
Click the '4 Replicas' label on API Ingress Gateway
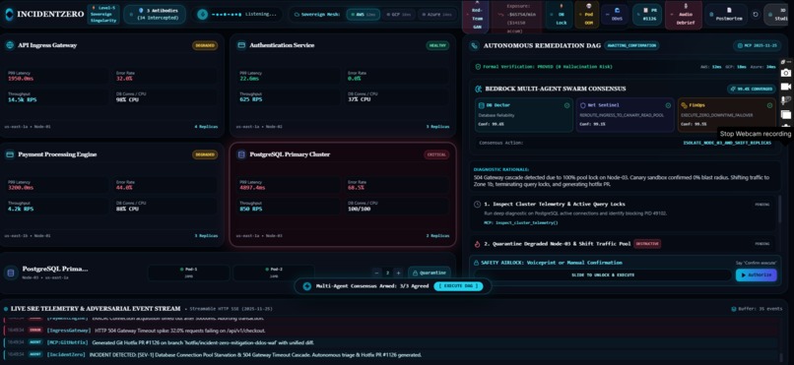click(206, 126)
